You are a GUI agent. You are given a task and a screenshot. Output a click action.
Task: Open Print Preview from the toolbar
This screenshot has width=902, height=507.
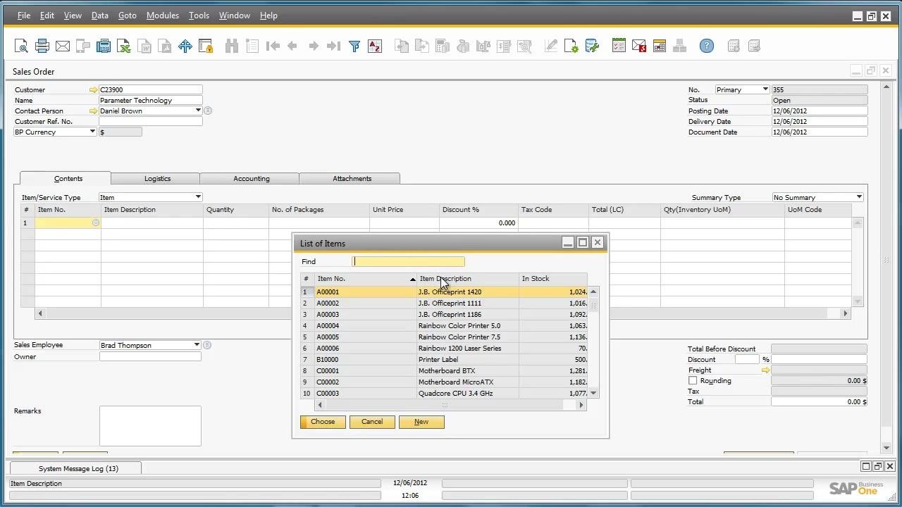(21, 46)
